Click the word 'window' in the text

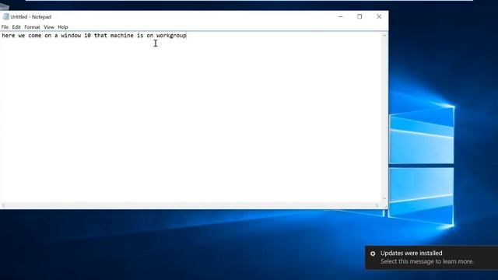71,36
